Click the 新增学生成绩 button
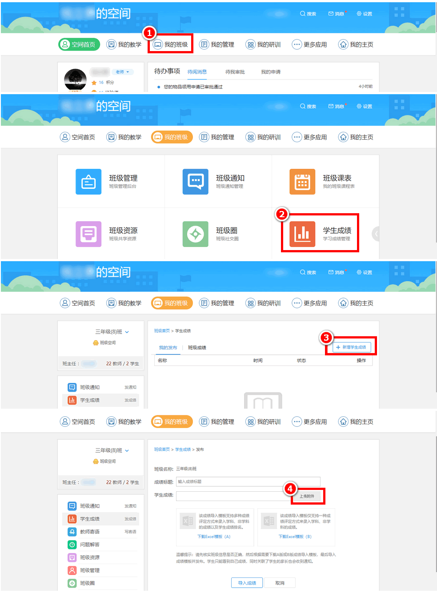Screen dimensions: 437x593 click(x=352, y=347)
